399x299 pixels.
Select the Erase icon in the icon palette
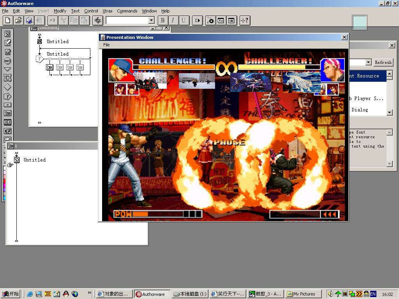[8, 52]
